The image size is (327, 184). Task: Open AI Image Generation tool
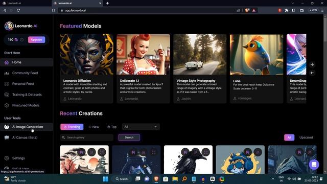[x=27, y=127]
